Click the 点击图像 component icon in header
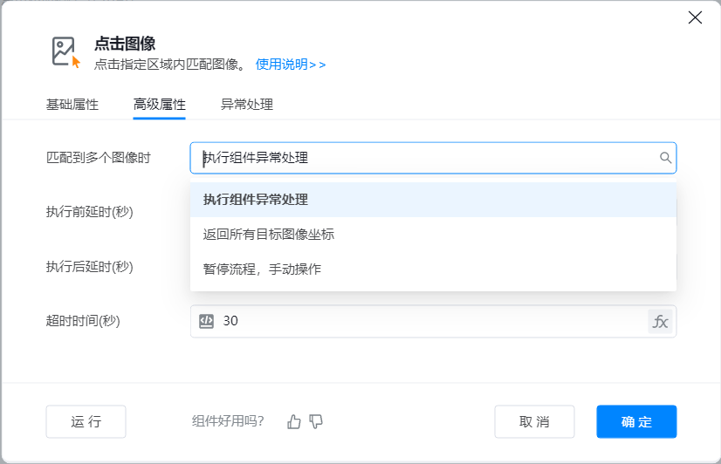Image resolution: width=721 pixels, height=464 pixels. (x=65, y=52)
